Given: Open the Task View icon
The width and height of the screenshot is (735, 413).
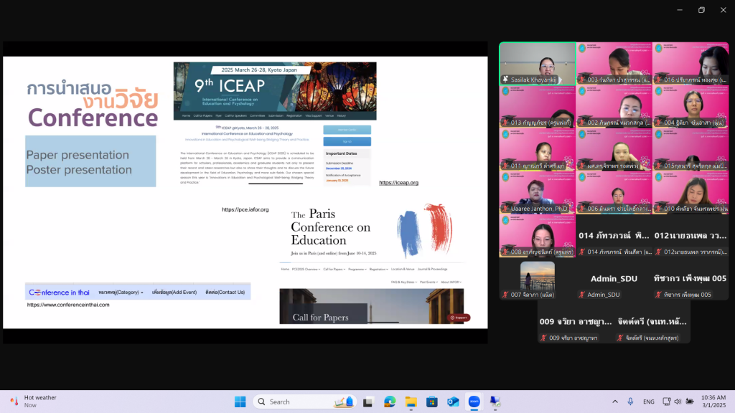Looking at the screenshot, I should click(x=368, y=402).
